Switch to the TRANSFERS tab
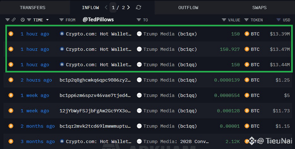 [x=32, y=8]
